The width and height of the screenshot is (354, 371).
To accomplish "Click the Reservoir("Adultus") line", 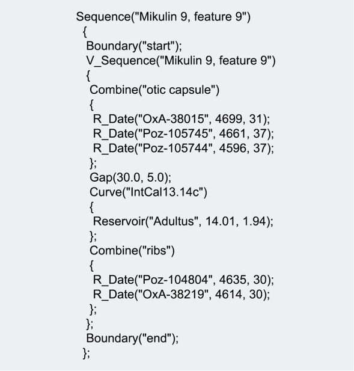I will (x=183, y=221).
